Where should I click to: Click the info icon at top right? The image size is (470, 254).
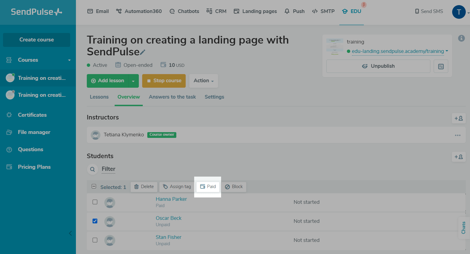461,38
